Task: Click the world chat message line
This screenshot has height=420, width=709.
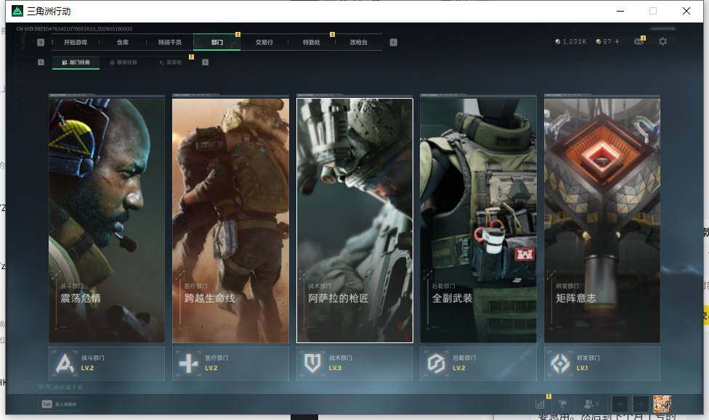Action: click(60, 387)
